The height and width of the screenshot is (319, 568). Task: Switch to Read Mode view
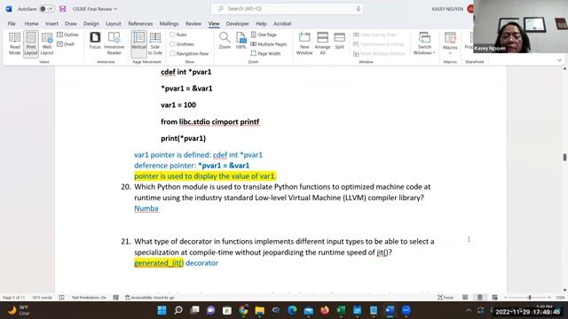coord(14,43)
